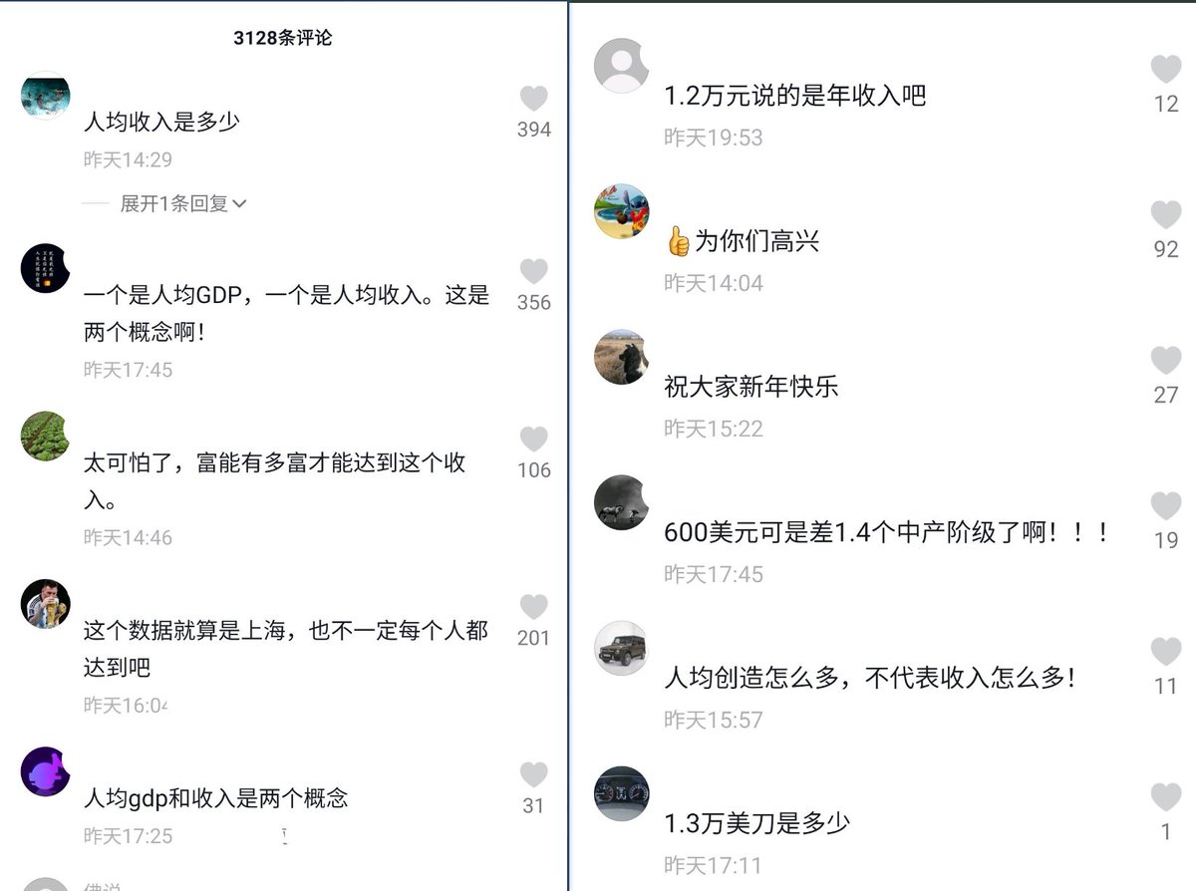Tap the heart next to "祝大家新年快乐"

click(x=1166, y=360)
